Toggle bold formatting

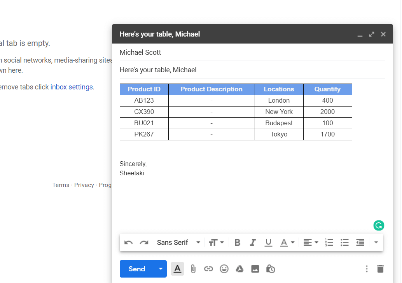click(x=237, y=242)
